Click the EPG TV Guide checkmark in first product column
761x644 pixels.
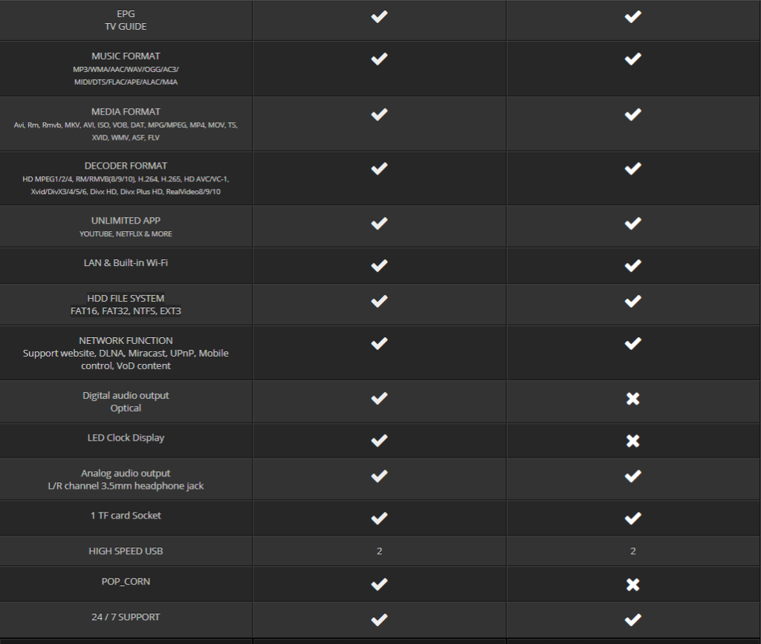(379, 16)
